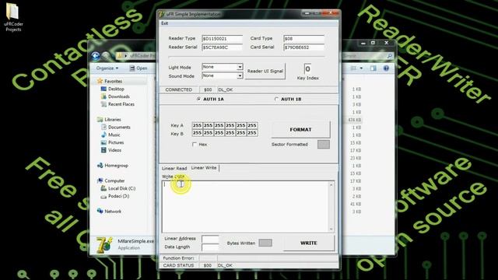
Task: Open Recent Places in Explorer sidebar
Action: (x=121, y=104)
